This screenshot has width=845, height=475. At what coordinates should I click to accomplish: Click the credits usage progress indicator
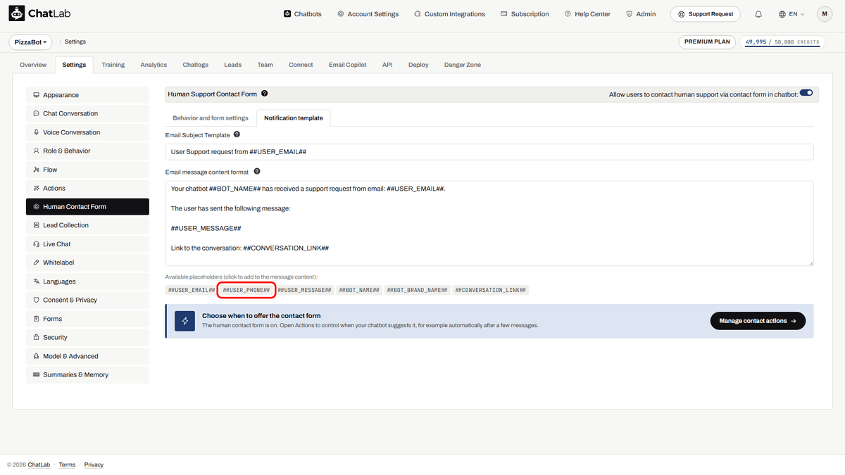pyautogui.click(x=782, y=42)
